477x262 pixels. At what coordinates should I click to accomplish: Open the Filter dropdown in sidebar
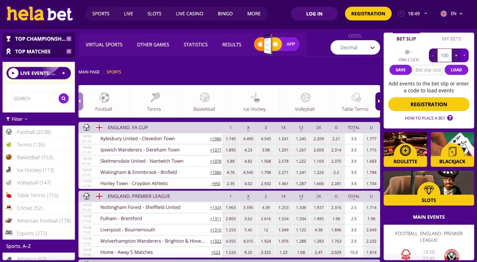(17, 119)
